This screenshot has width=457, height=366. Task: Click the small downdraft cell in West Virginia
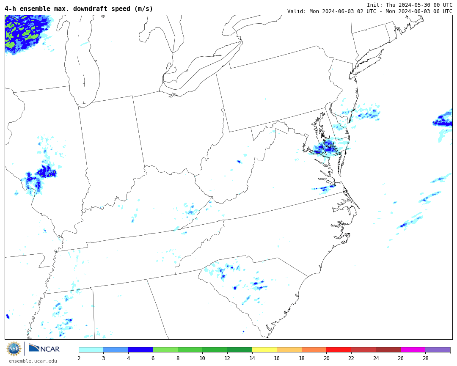pyautogui.click(x=239, y=162)
